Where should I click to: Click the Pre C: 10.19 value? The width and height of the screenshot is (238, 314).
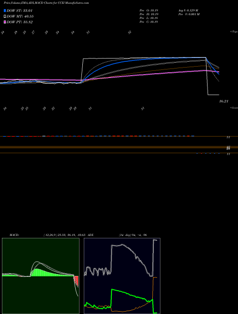tap(149, 22)
